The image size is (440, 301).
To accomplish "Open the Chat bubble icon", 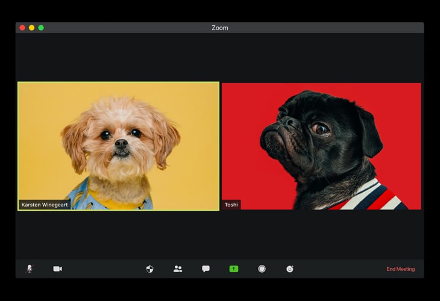I will [206, 268].
